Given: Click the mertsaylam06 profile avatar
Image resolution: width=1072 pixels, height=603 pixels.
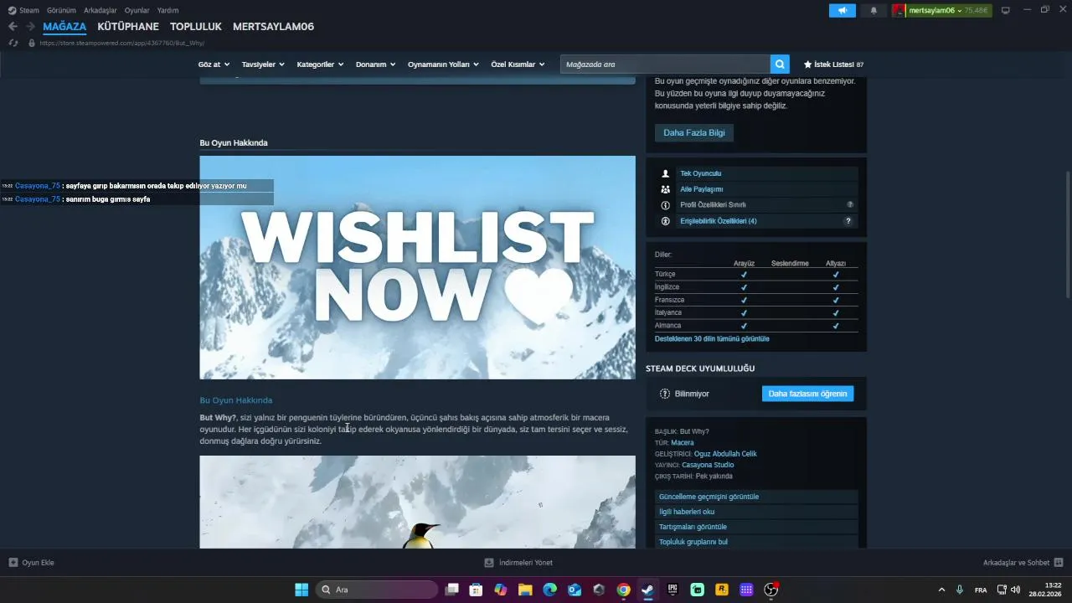Looking at the screenshot, I should [899, 10].
